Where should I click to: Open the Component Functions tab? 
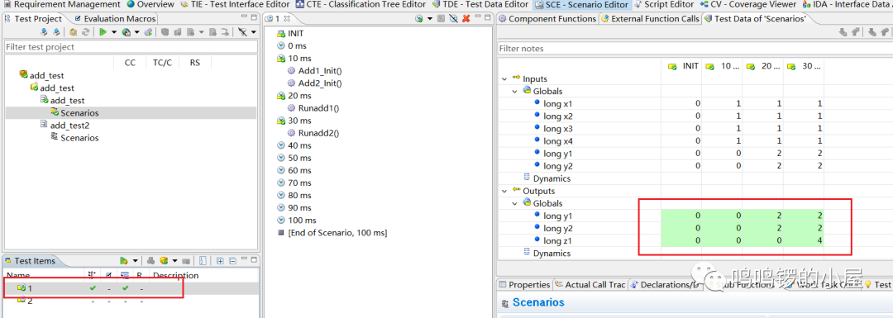pyautogui.click(x=547, y=19)
